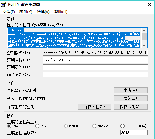Click the 保存生成的密钥 label
Viewport: 155px width, 139px height.
pos(21,107)
